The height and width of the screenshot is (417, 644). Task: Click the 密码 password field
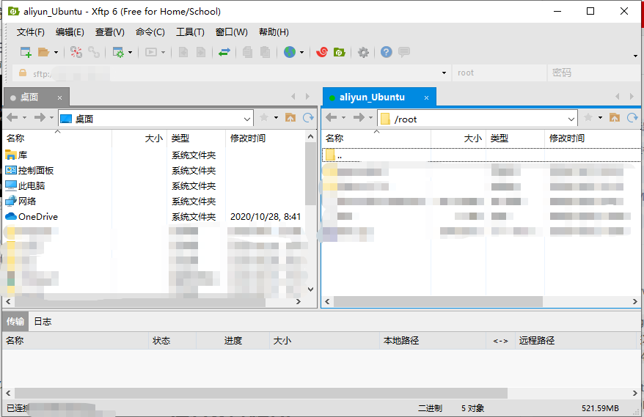[x=595, y=73]
